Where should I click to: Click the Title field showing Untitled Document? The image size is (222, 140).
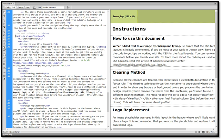[x=53, y=7]
